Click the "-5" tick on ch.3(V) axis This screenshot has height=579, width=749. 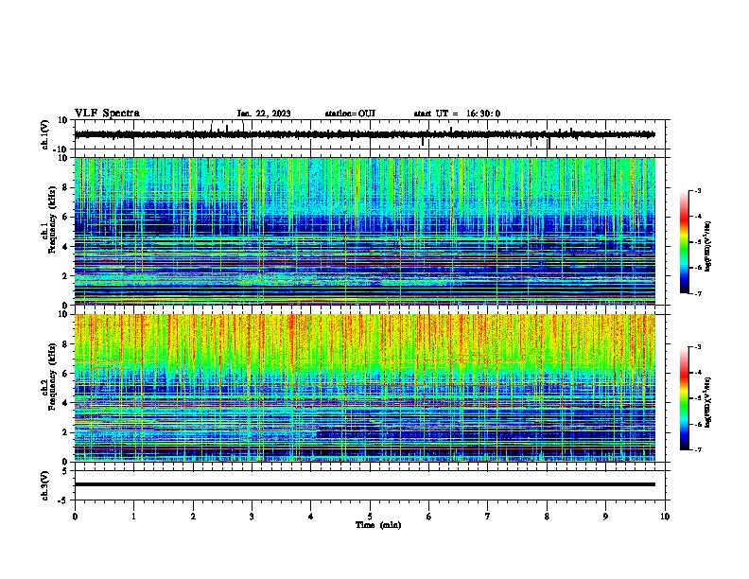pos(62,500)
